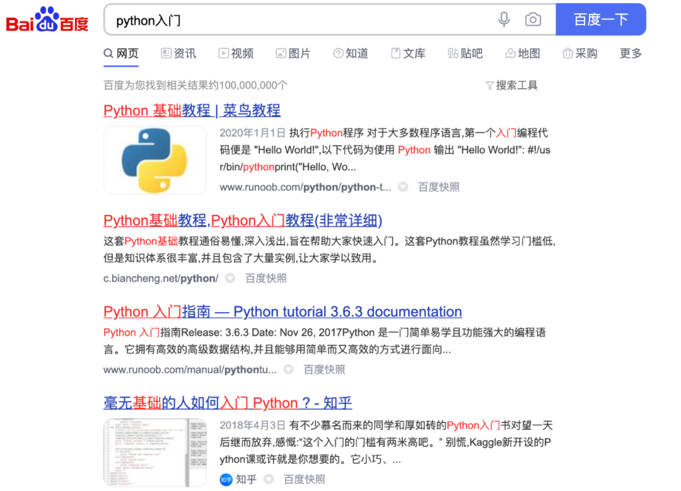Click the Baidu logo
This screenshot has height=491, width=681.
click(x=47, y=20)
